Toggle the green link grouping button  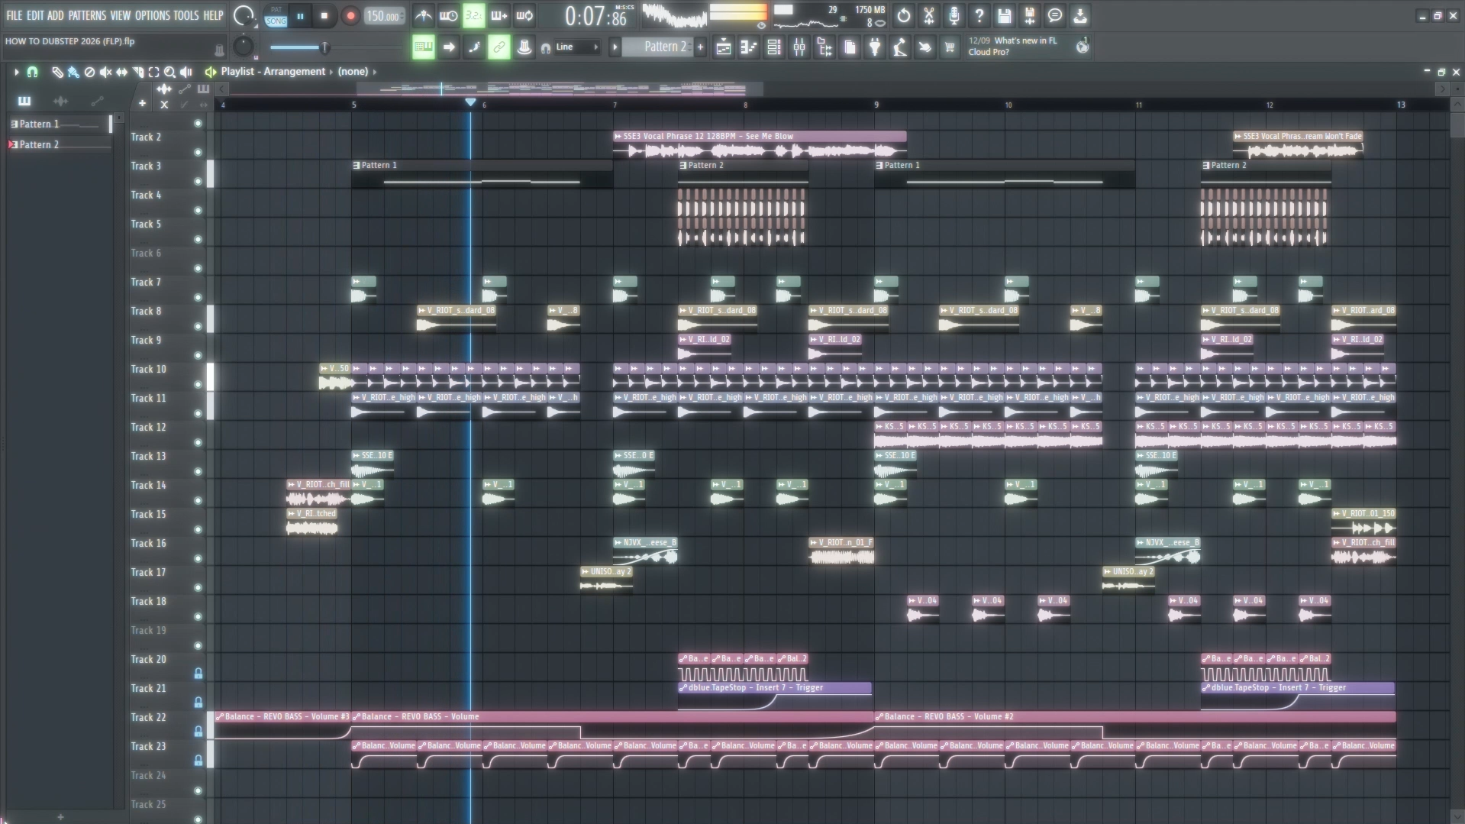click(499, 47)
